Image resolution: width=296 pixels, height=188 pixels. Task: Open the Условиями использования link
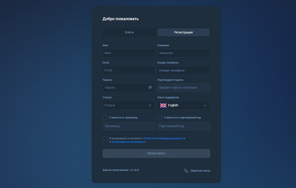[x=128, y=142]
